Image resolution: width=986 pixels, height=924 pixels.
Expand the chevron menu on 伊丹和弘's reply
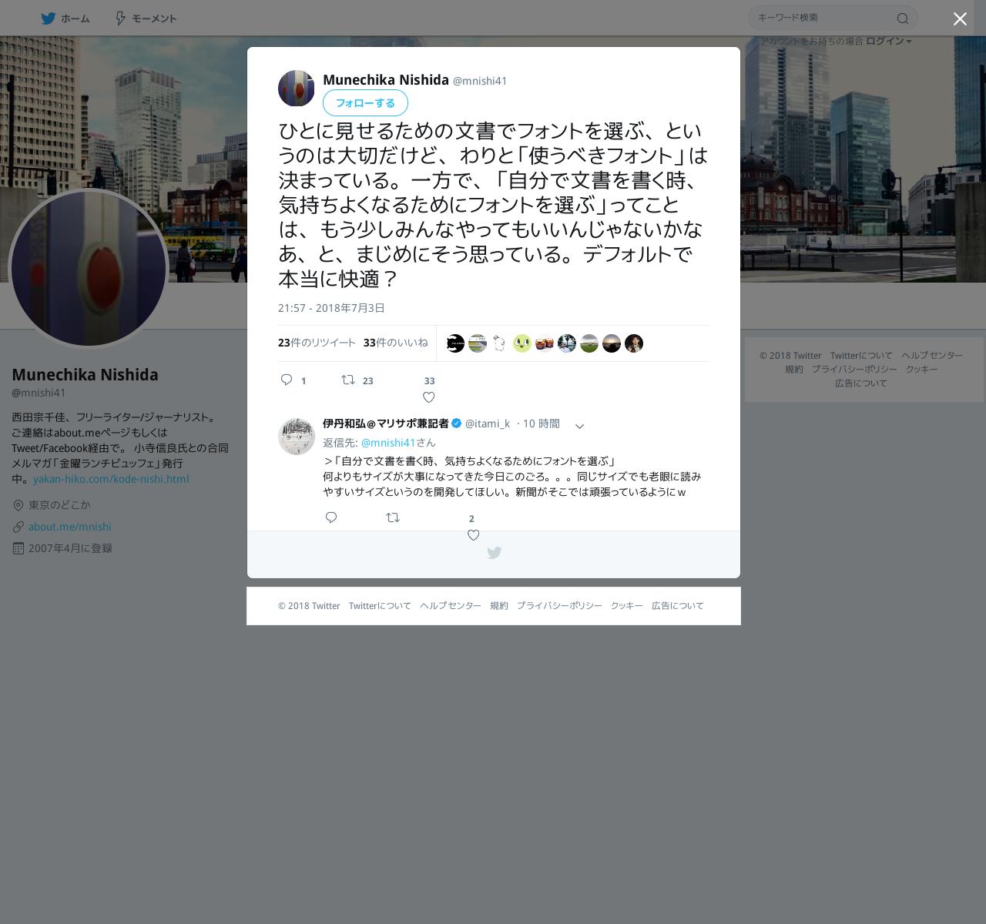point(580,426)
